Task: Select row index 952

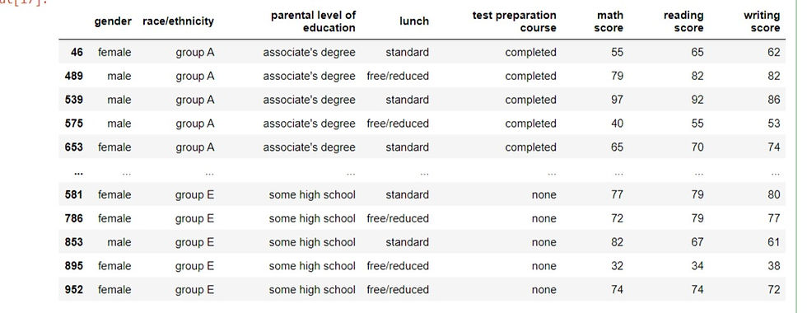Action: [x=73, y=289]
